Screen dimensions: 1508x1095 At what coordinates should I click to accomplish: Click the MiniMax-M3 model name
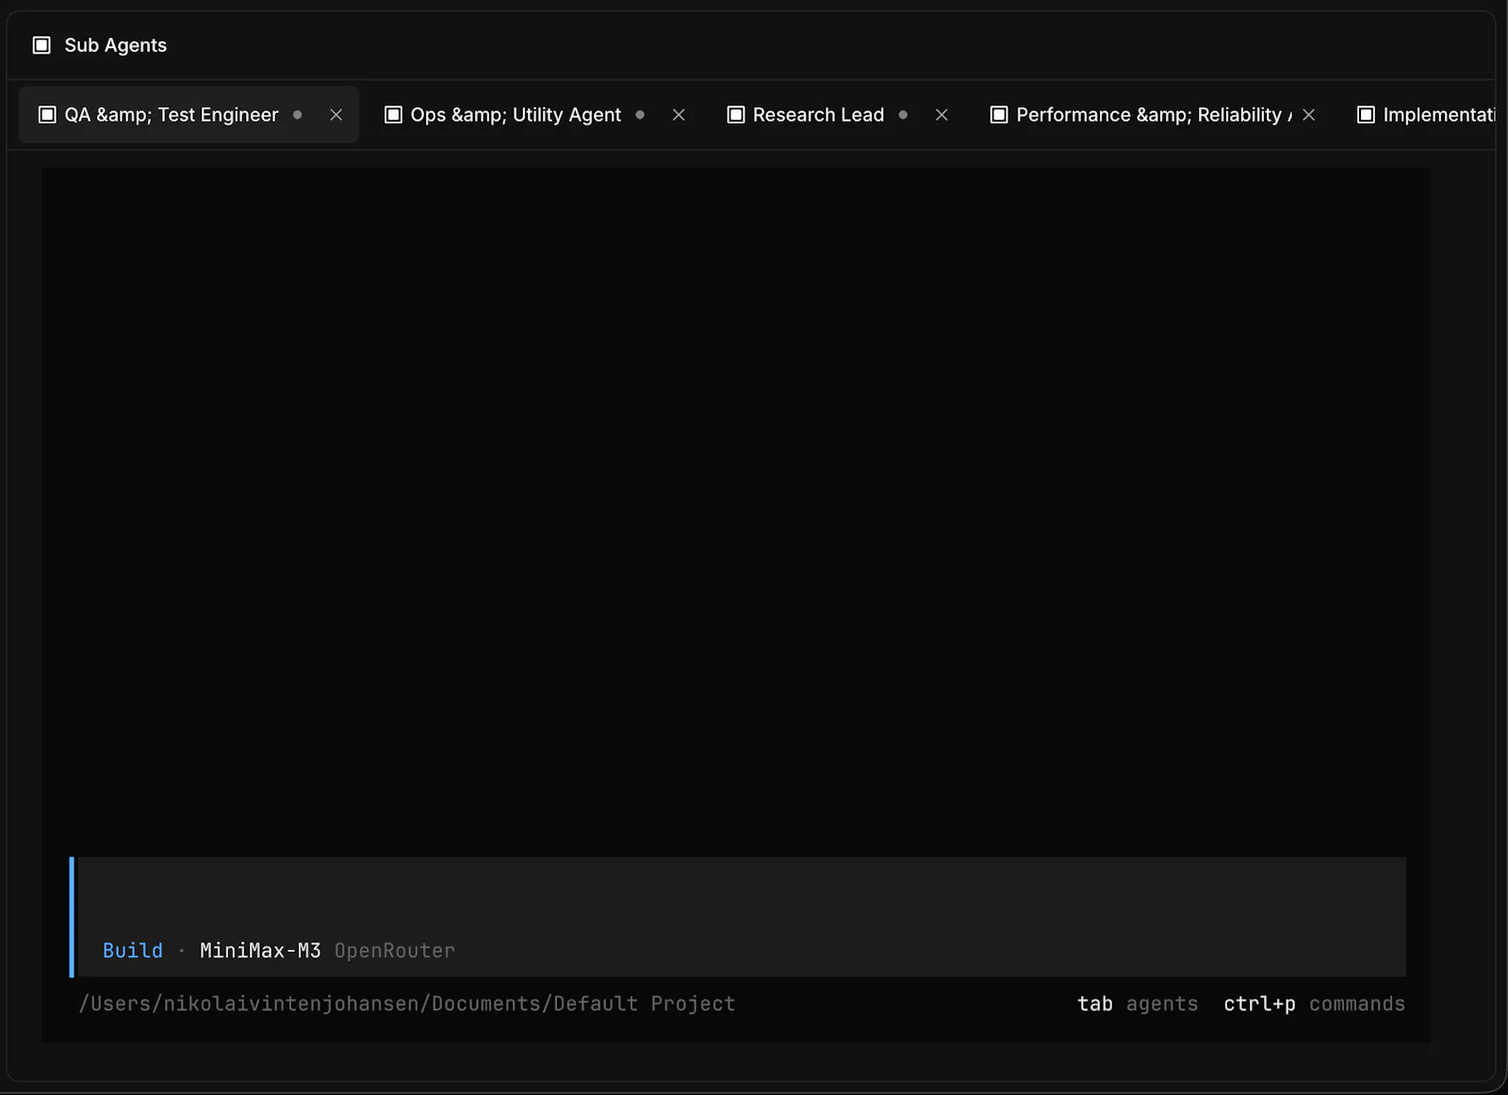[x=260, y=950]
